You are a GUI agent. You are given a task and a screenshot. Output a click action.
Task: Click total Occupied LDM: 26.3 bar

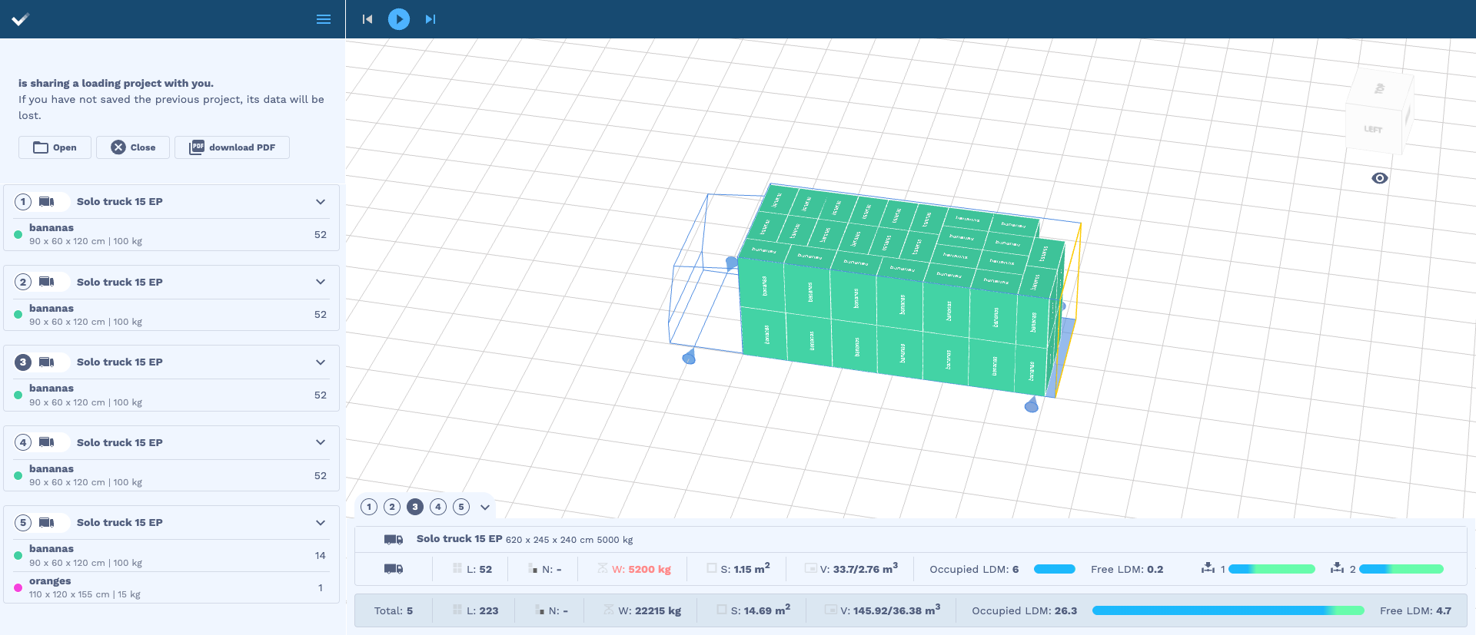click(1228, 610)
